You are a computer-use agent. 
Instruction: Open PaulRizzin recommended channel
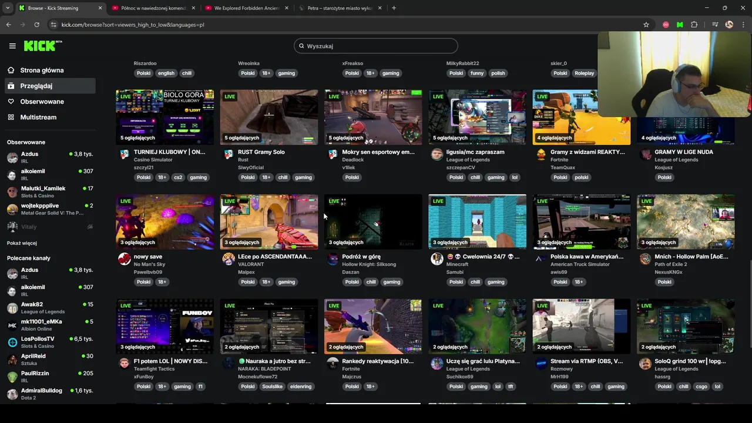(50, 377)
